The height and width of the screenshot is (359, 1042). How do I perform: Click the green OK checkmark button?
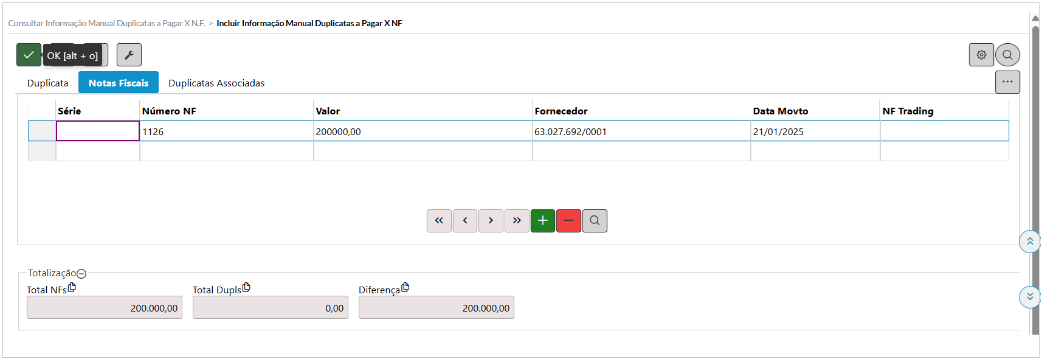point(29,55)
